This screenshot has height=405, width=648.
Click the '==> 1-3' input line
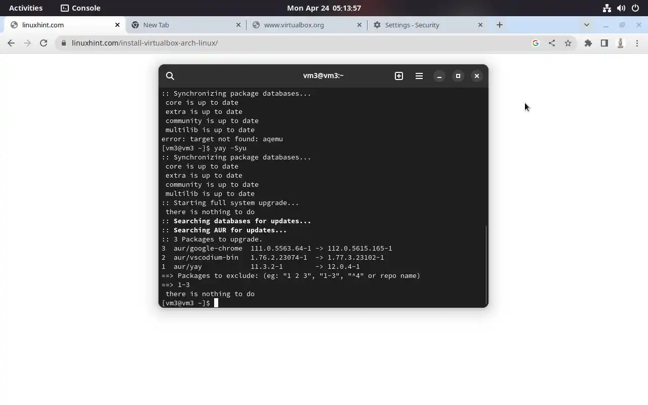[176, 285]
